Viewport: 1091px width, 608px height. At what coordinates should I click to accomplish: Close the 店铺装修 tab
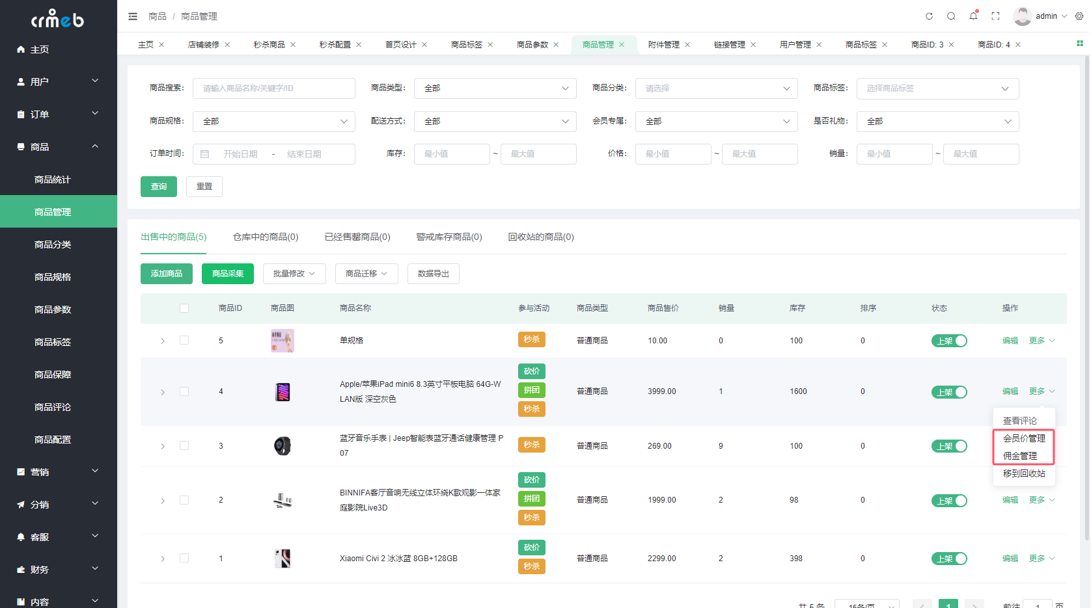click(227, 45)
